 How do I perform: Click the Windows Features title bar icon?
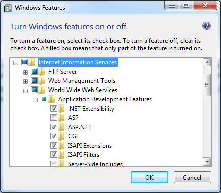[8, 8]
